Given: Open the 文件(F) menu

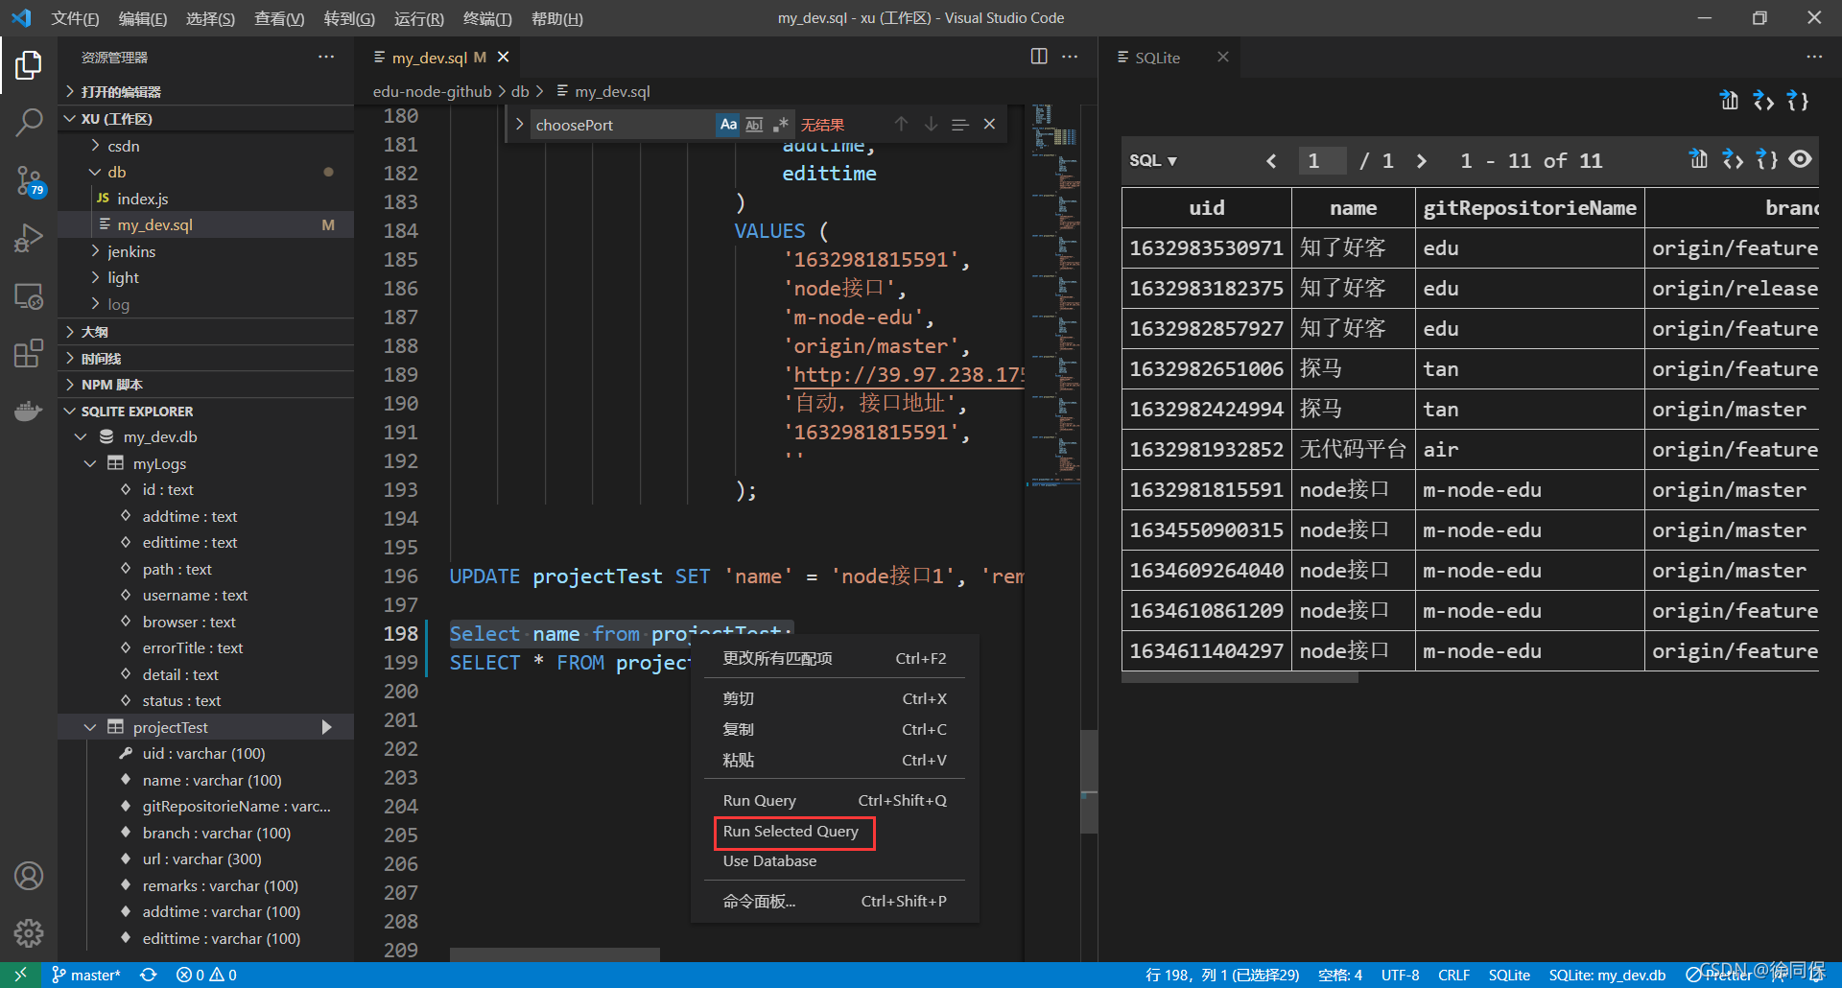Looking at the screenshot, I should 75,18.
